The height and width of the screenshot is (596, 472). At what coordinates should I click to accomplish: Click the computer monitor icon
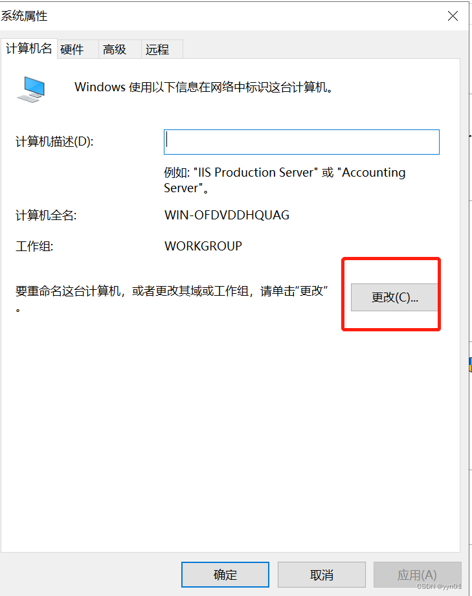coord(31,89)
